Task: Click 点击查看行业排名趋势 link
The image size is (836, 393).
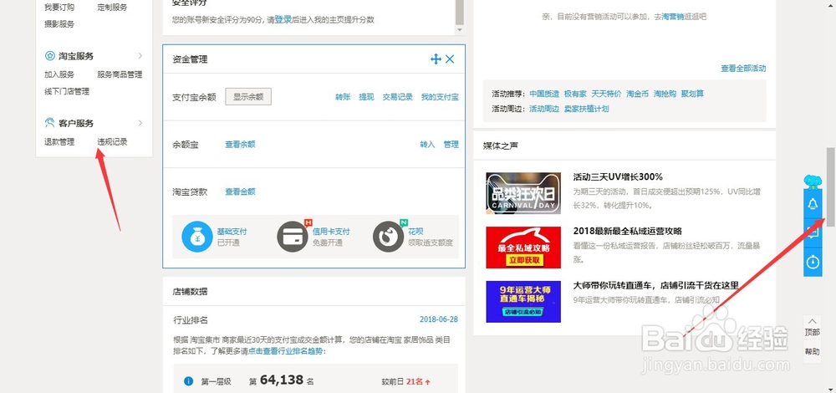Action: point(285,351)
